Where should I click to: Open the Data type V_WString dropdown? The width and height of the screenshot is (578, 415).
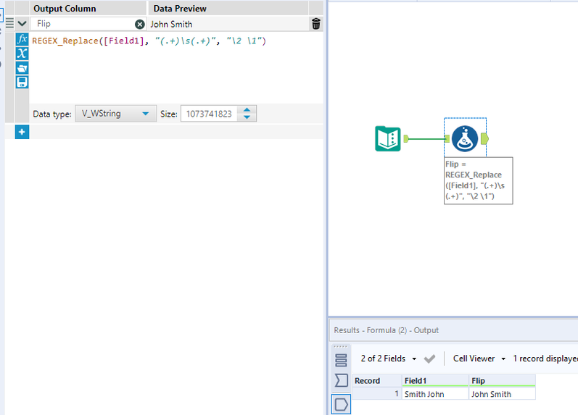[x=116, y=114]
